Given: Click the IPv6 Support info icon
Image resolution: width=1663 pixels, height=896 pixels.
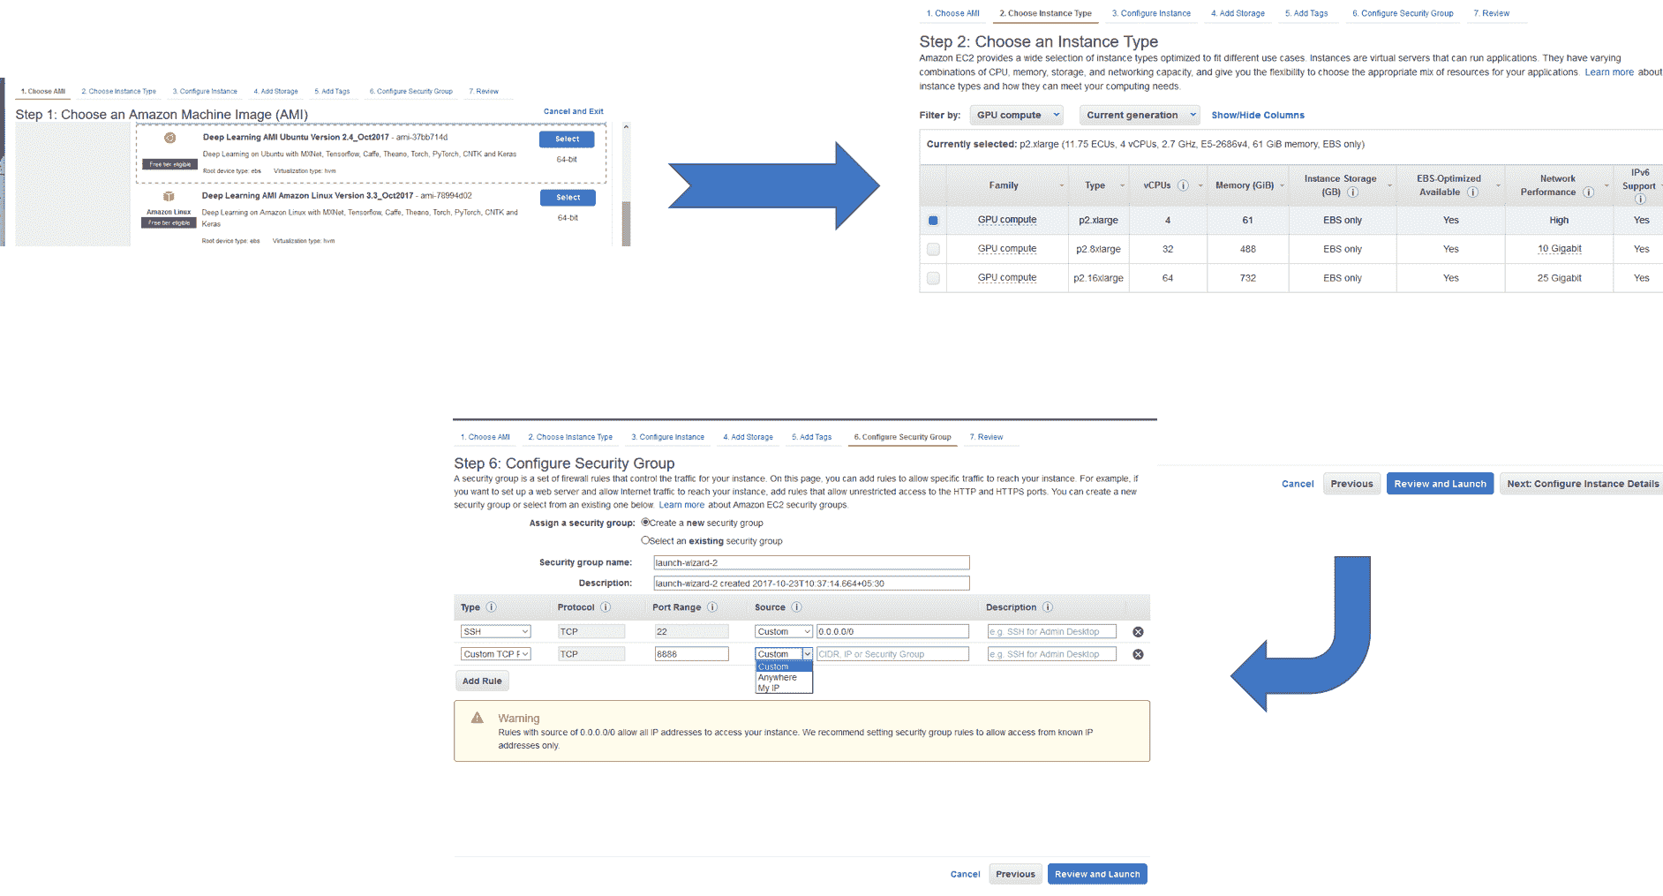Looking at the screenshot, I should coord(1640,199).
